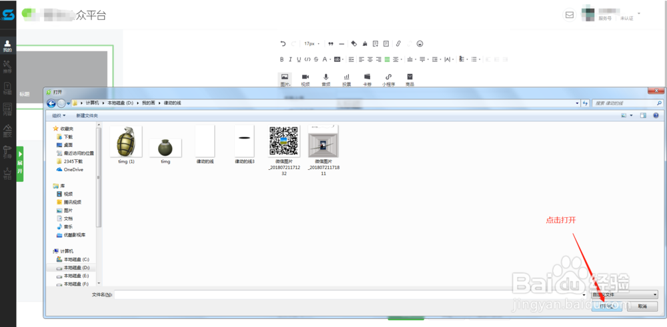Viewport: 667px width, 327px height.
Task: Align text right
Action: tap(379, 59)
